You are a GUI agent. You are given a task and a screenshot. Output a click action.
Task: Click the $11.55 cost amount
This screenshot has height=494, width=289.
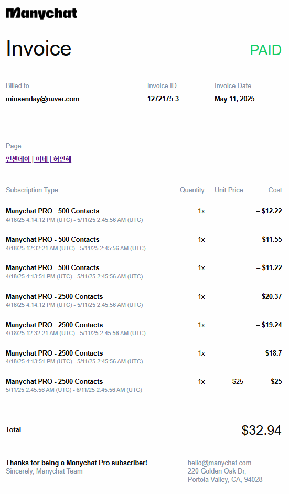coord(272,240)
